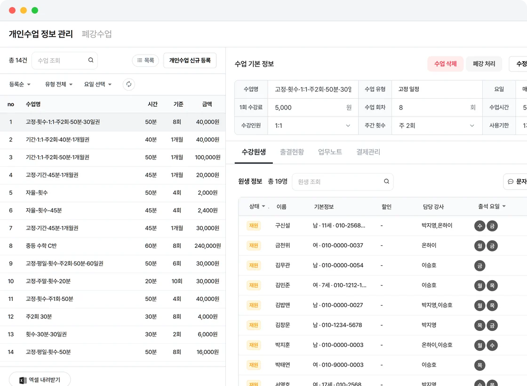Screen dimensions: 527x386
Task: Click the 원생 조회 search field
Action: (343, 182)
